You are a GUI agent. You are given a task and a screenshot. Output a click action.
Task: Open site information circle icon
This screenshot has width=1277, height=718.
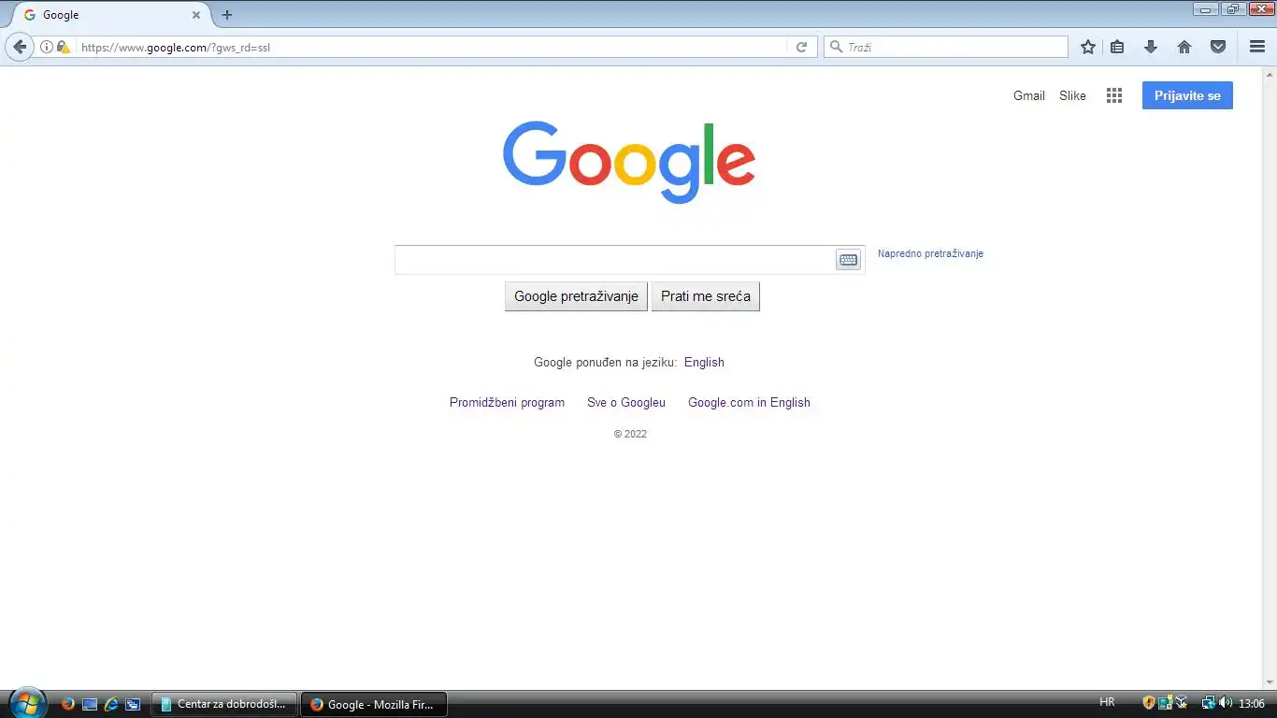click(x=47, y=47)
